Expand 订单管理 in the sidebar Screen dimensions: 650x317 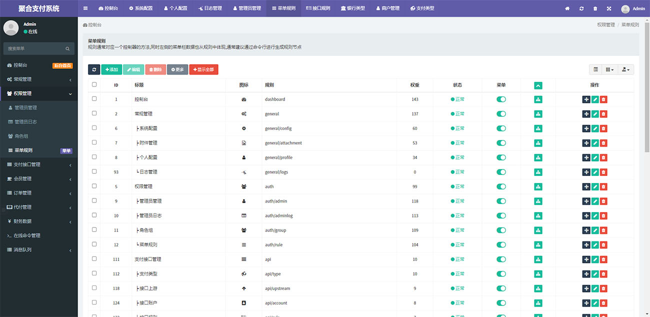pos(39,193)
